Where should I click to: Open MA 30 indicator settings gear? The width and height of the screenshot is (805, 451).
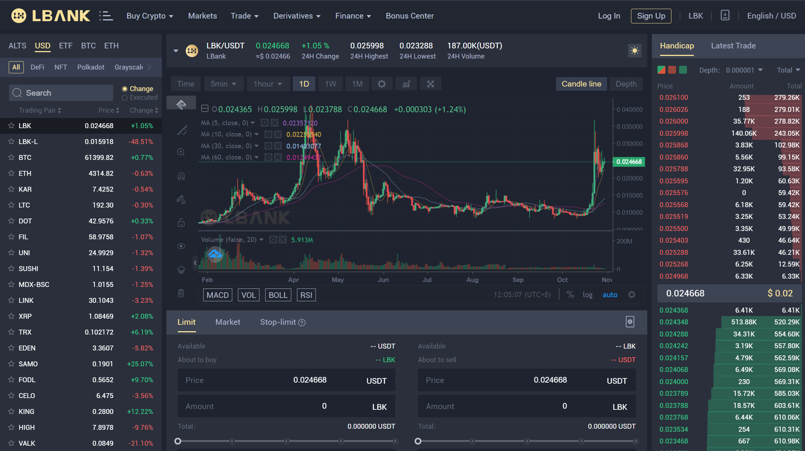pos(268,146)
